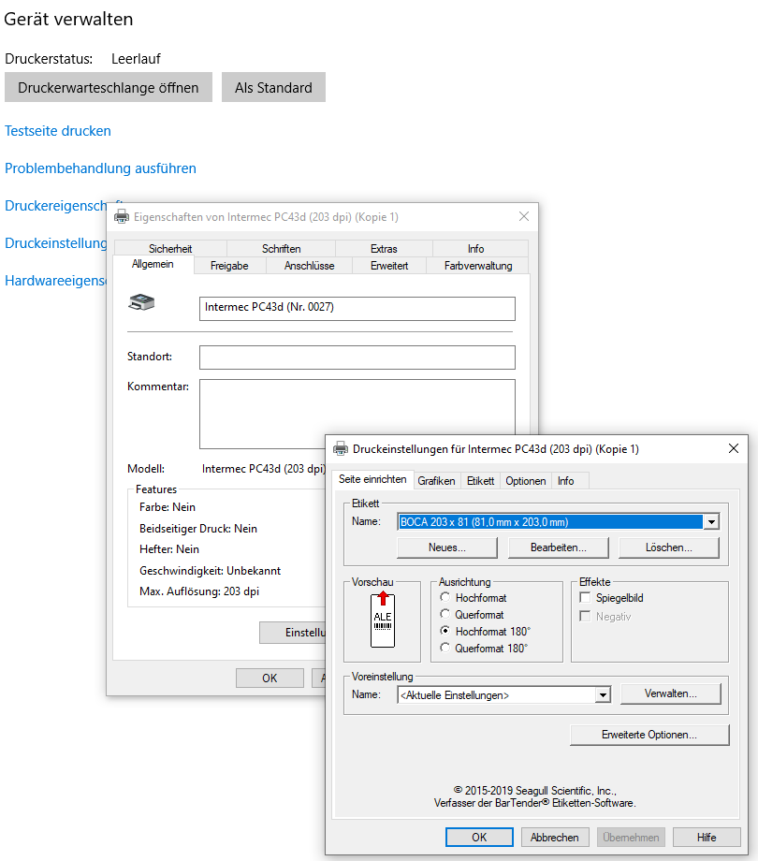Click the printer icon in Druckeinstellungen title bar
Screen dimensions: 758x861
(x=341, y=448)
